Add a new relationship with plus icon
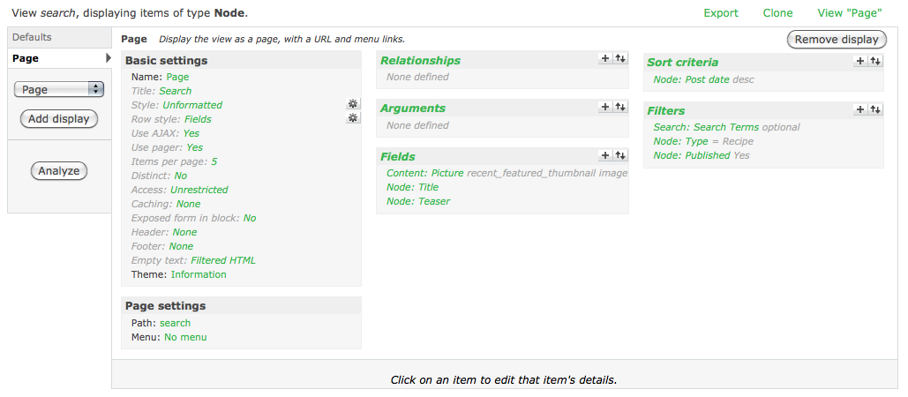 pyautogui.click(x=605, y=58)
